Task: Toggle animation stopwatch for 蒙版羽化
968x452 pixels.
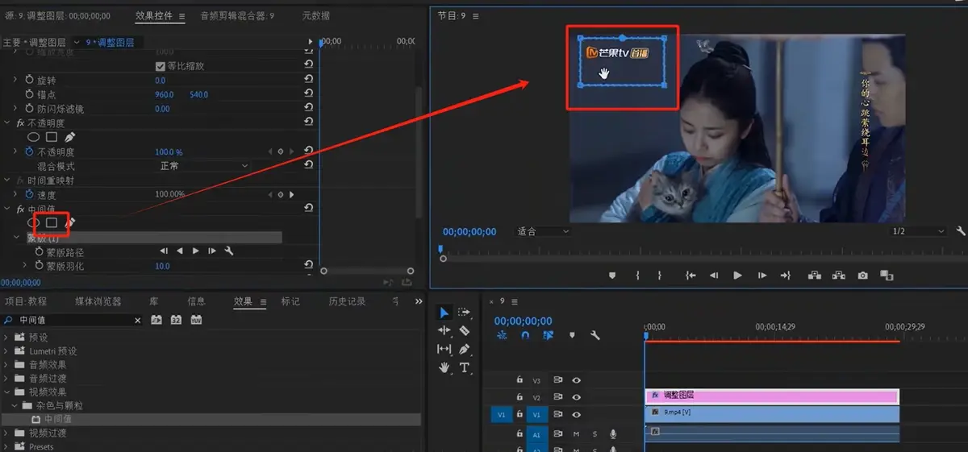Action: tap(39, 266)
